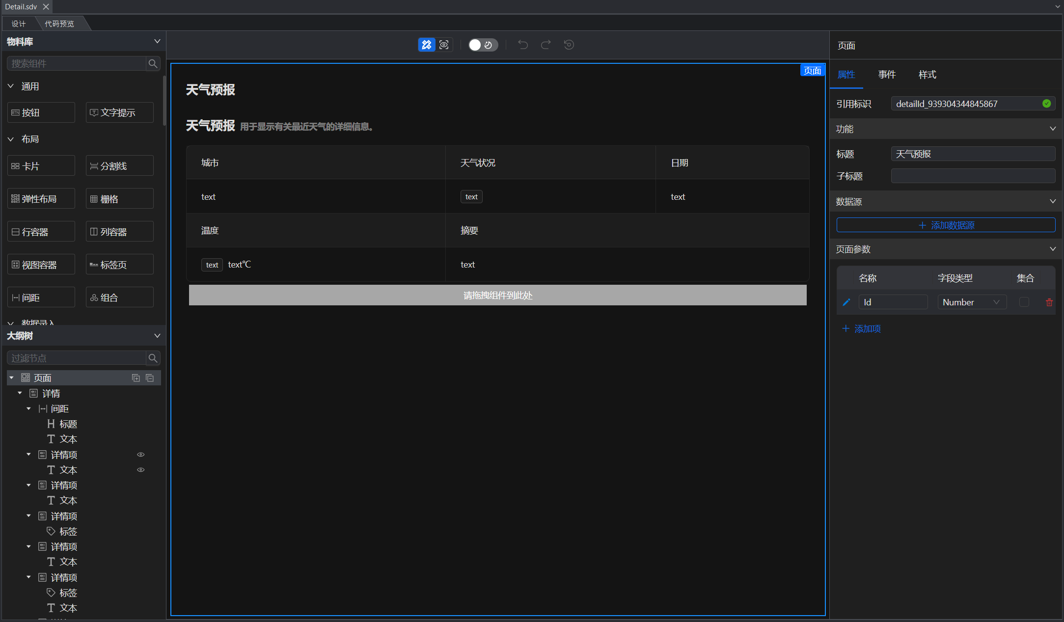Image resolution: width=1064 pixels, height=622 pixels.
Task: Select the 列容器 component
Action: pyautogui.click(x=120, y=232)
